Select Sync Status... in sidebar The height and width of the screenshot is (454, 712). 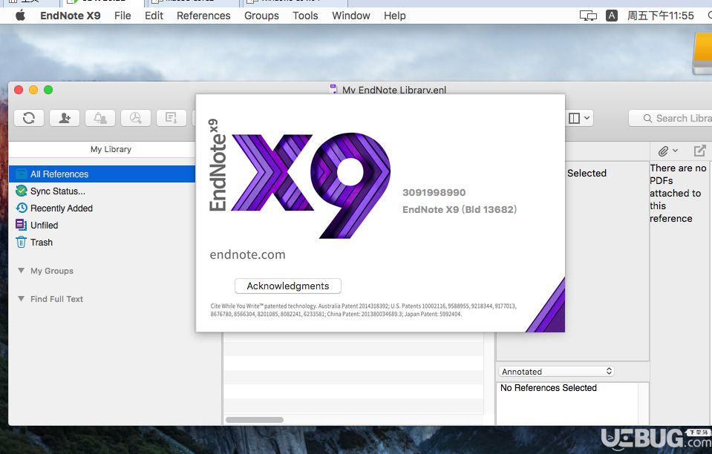(x=58, y=191)
